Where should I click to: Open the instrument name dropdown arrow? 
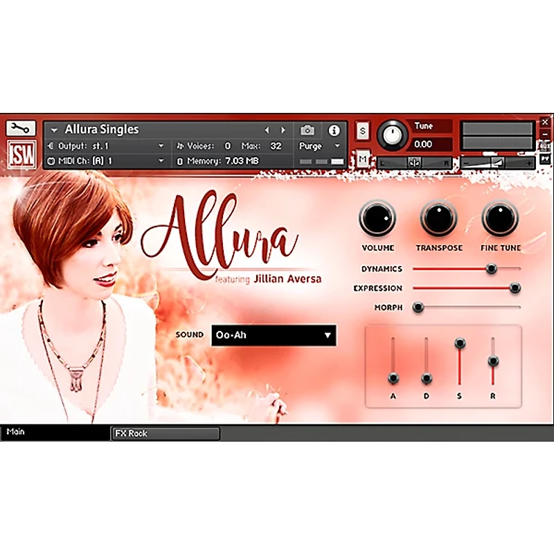tap(54, 130)
